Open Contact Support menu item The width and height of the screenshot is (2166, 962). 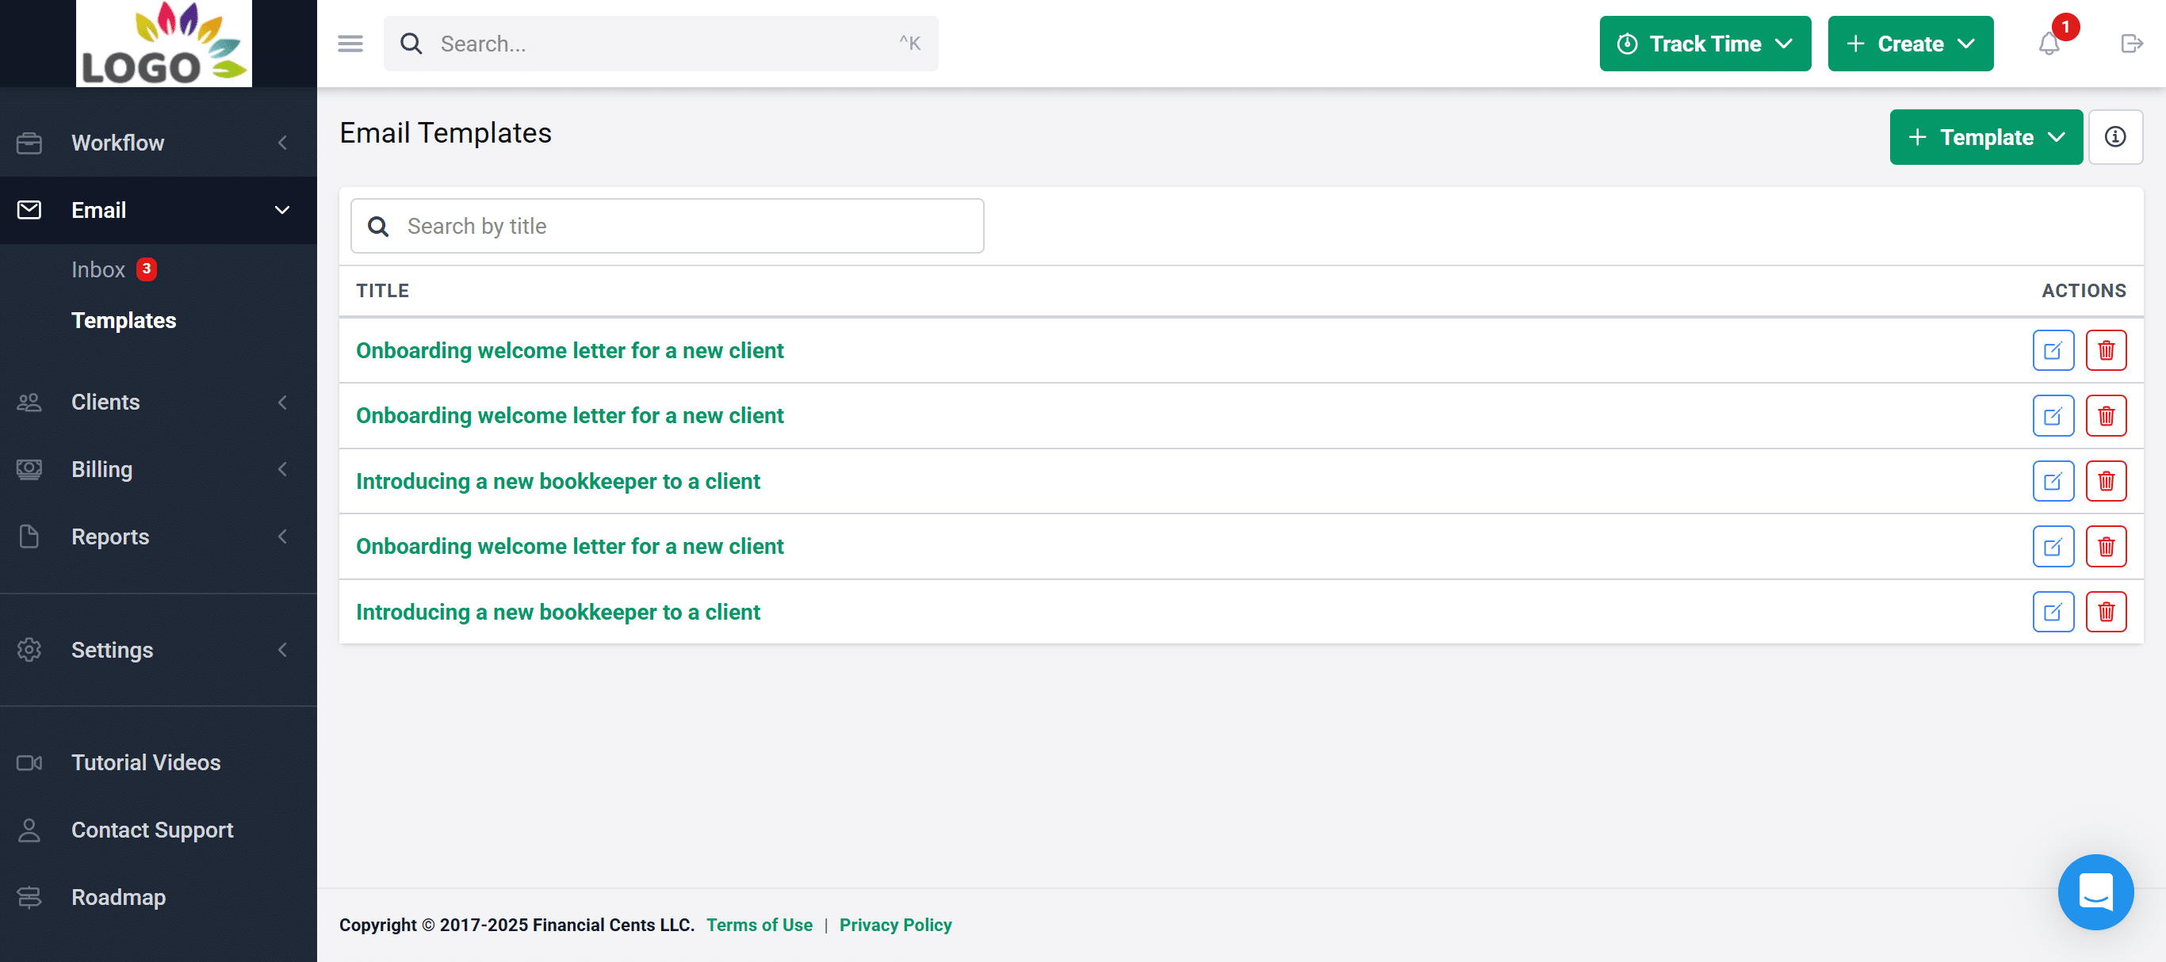(152, 830)
